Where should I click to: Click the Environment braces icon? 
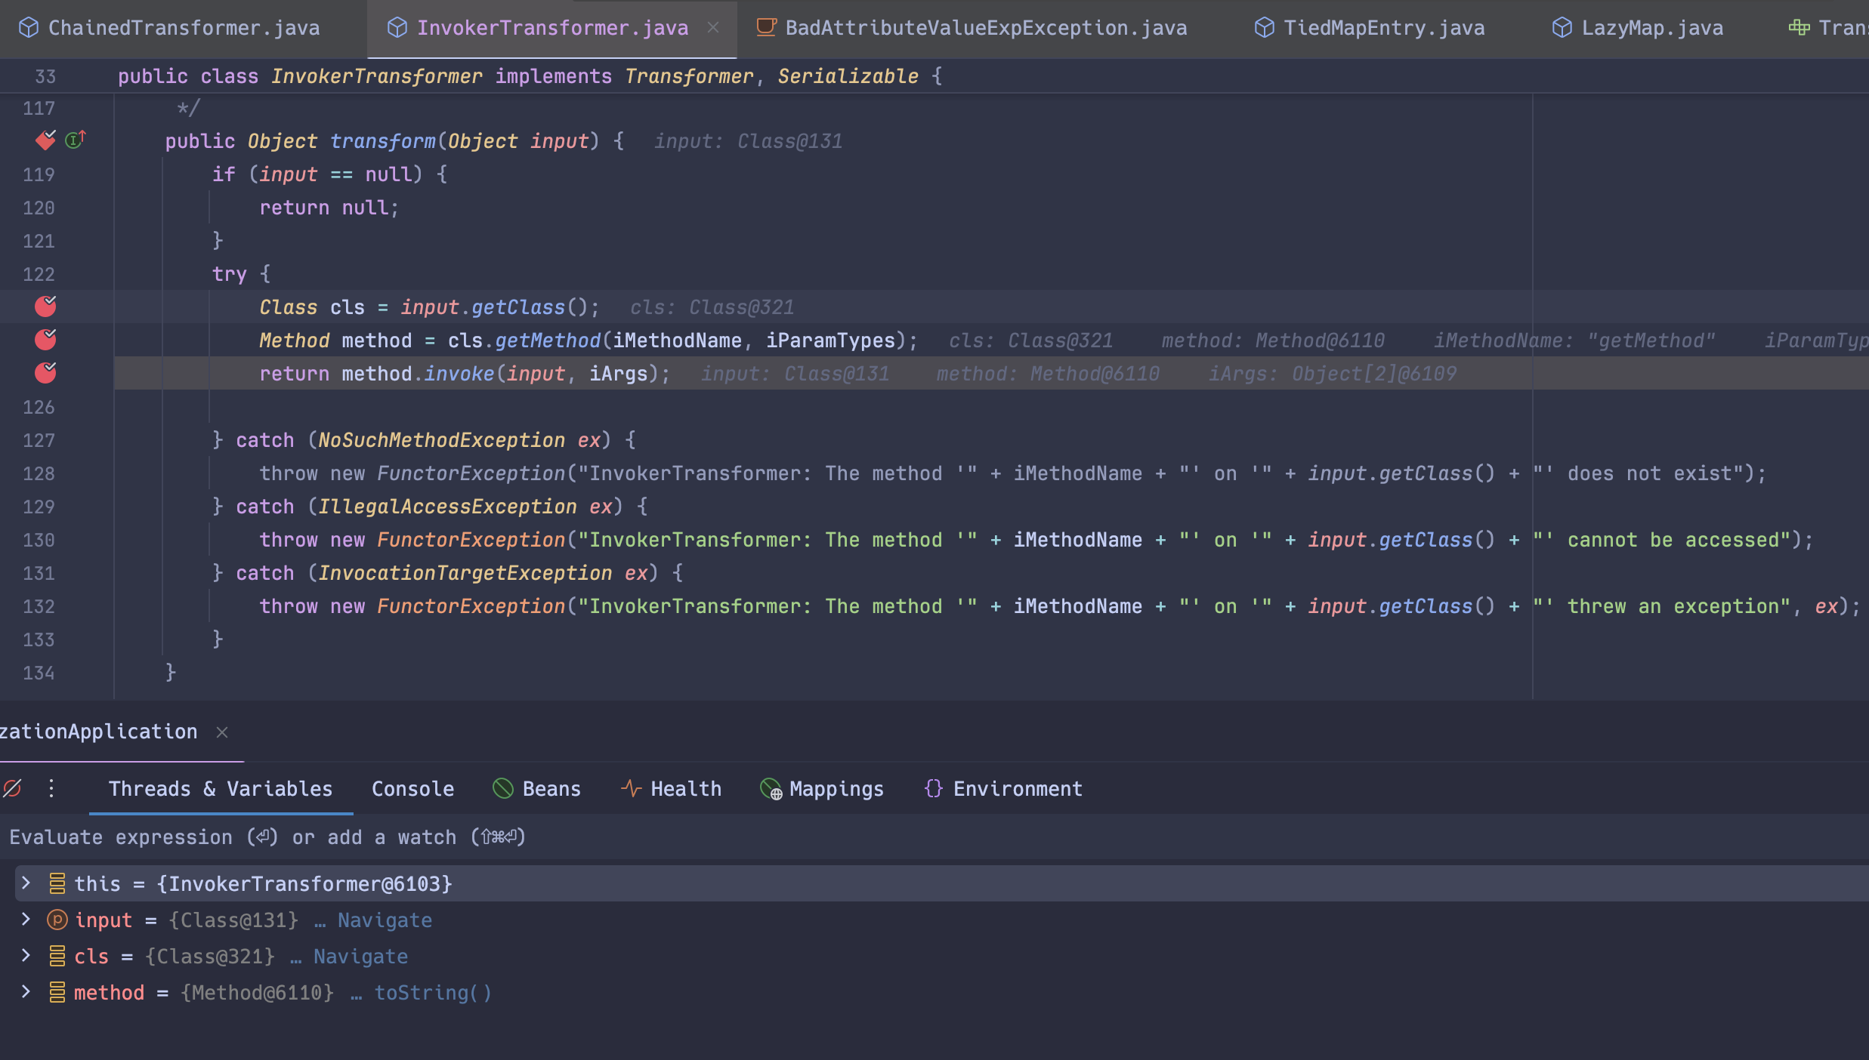[x=933, y=788]
